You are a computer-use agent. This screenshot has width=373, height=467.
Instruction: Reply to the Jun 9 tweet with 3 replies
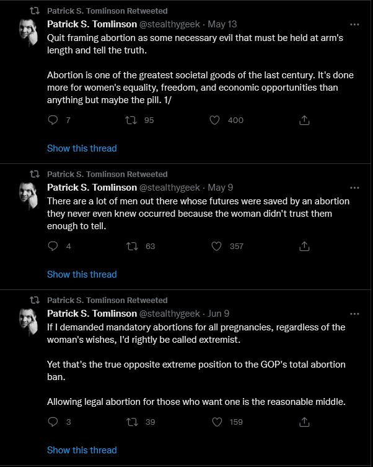coord(53,422)
